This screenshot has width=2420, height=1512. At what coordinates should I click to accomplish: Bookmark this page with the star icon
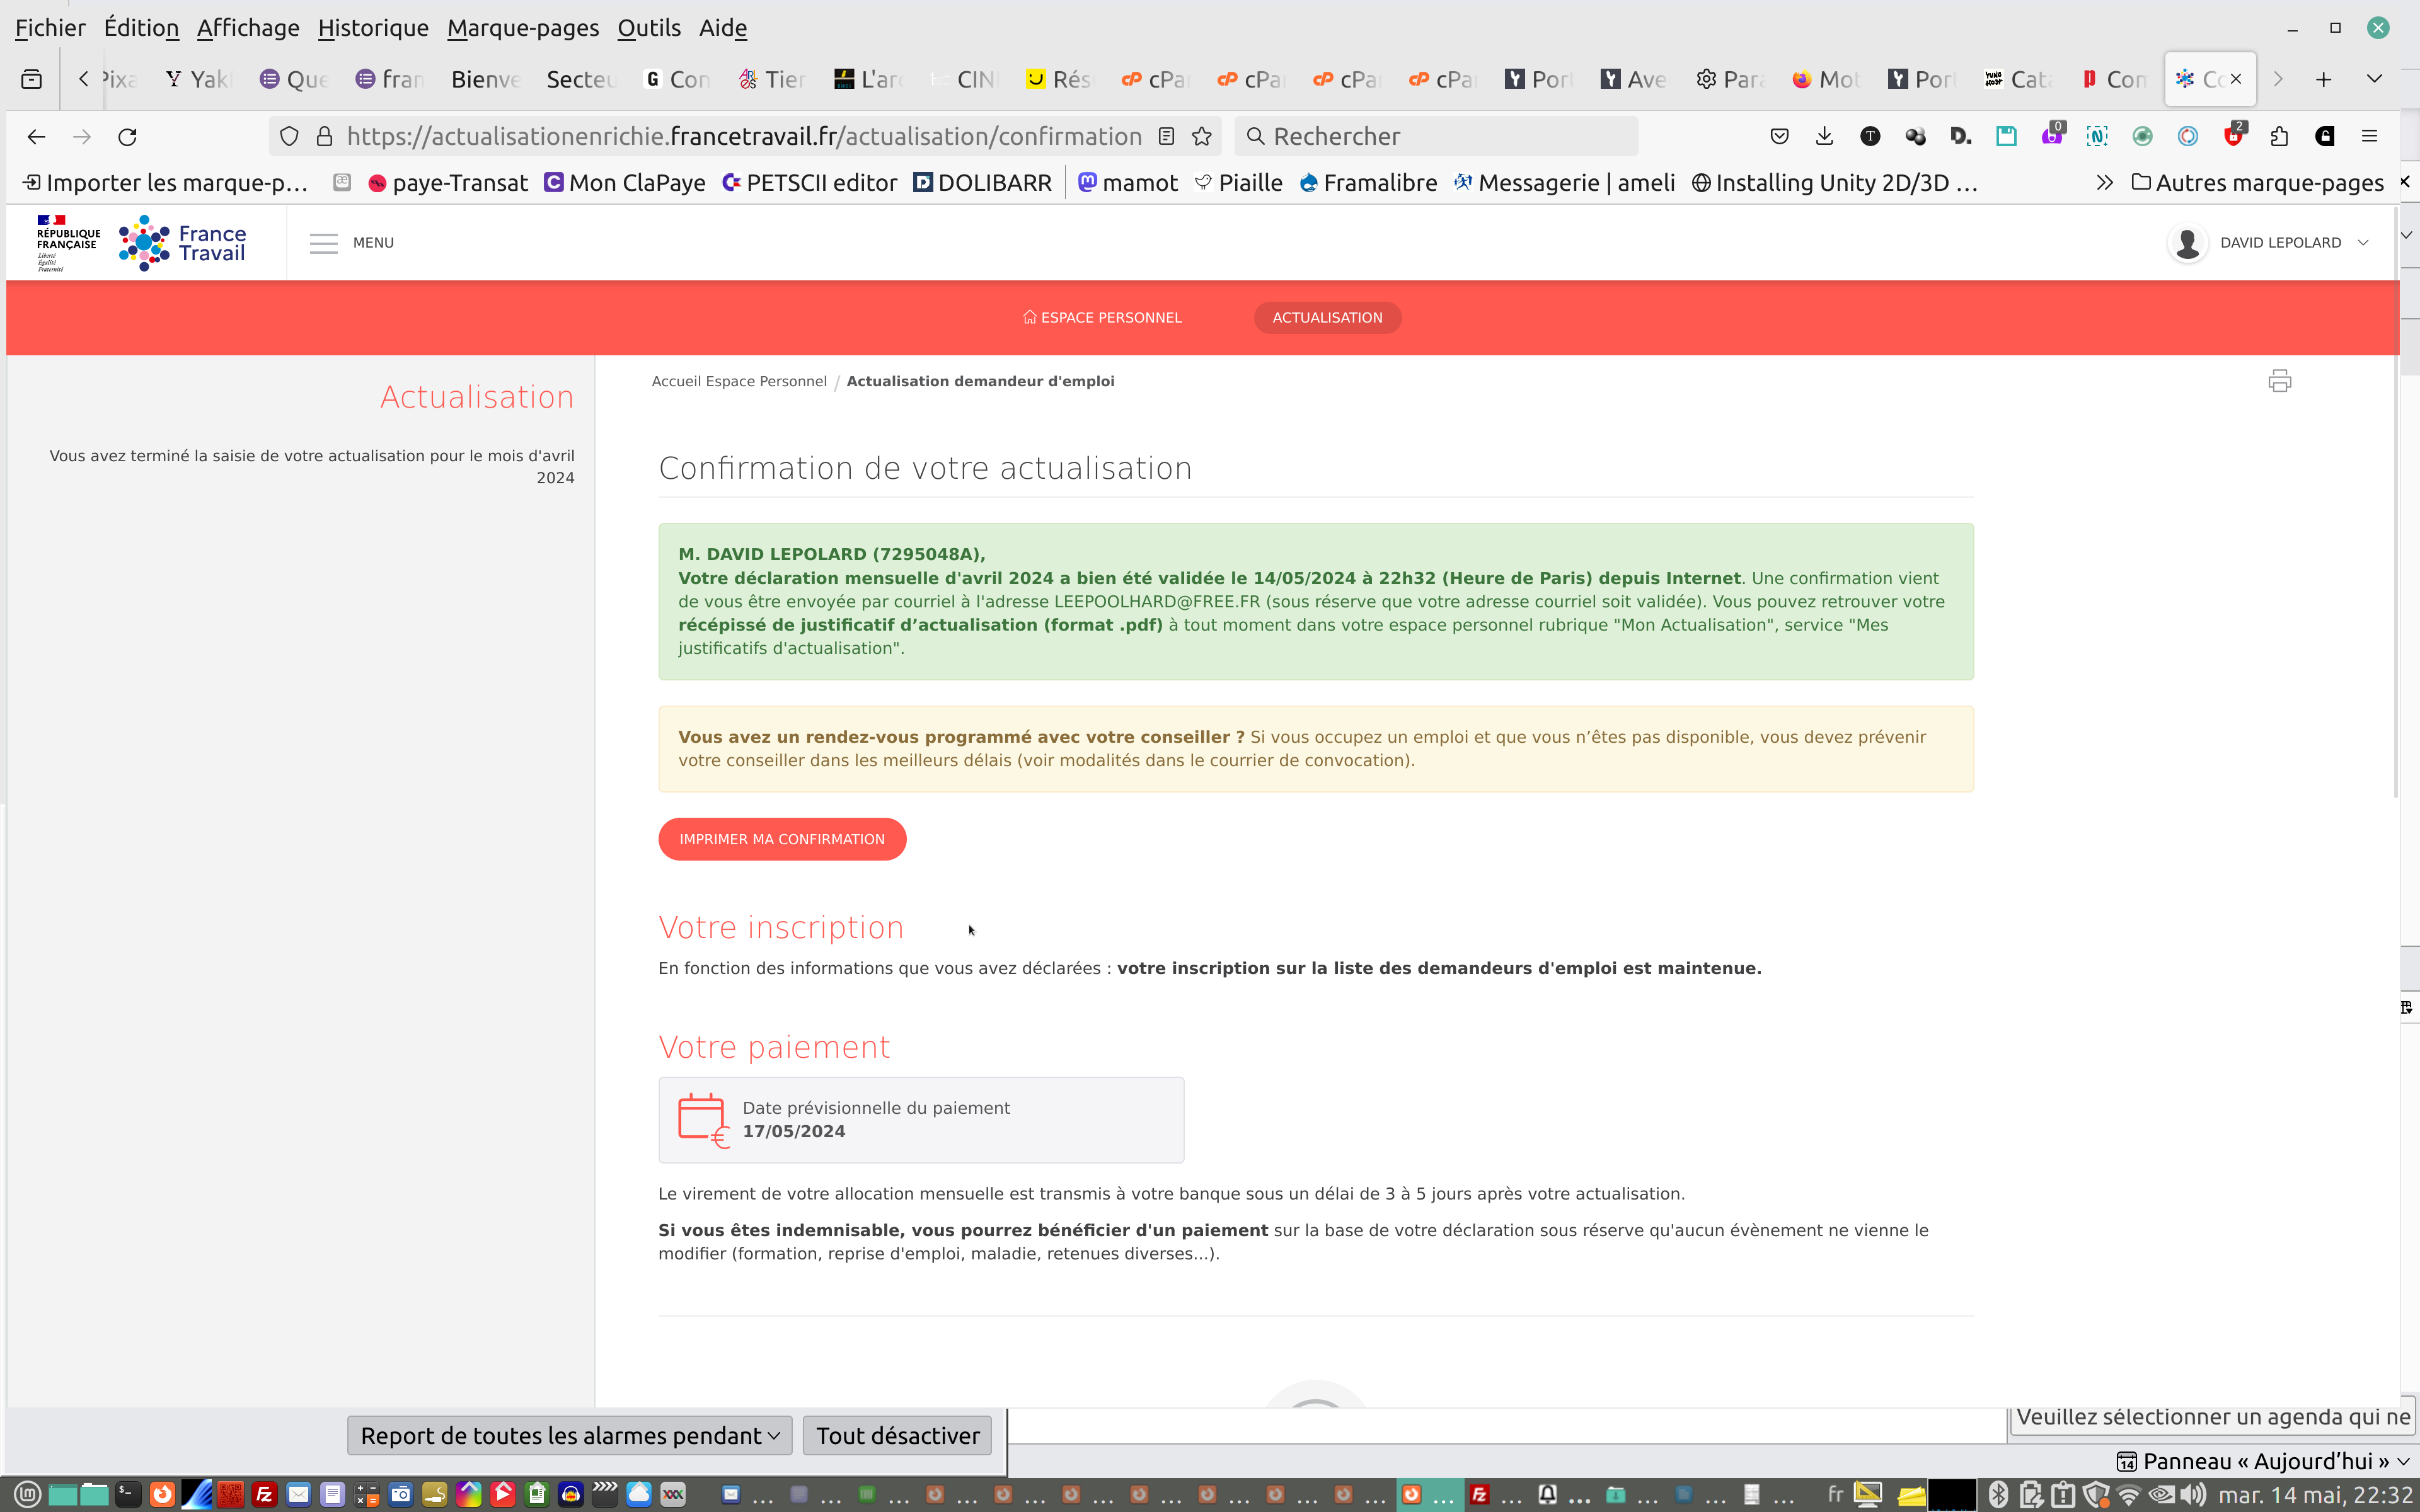[1202, 136]
